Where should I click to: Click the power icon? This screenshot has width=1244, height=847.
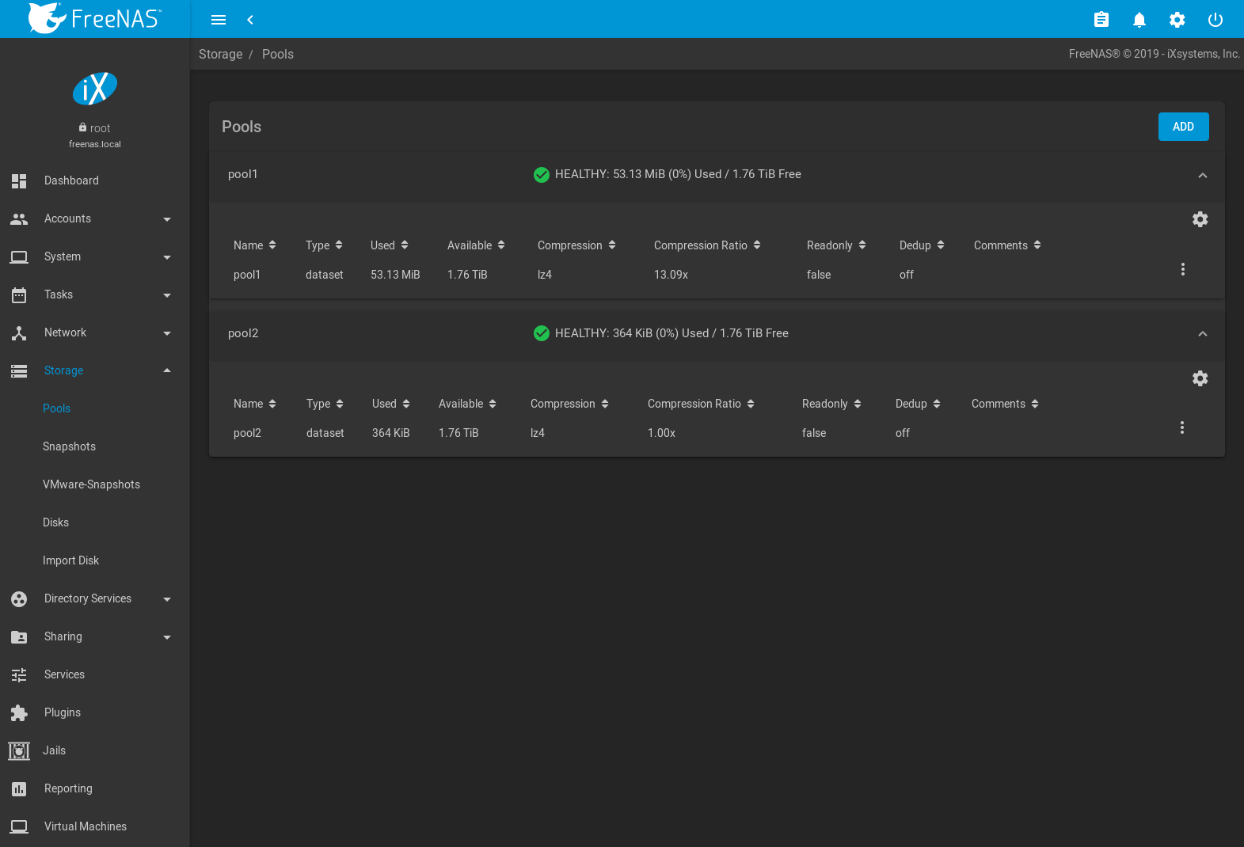1215,20
